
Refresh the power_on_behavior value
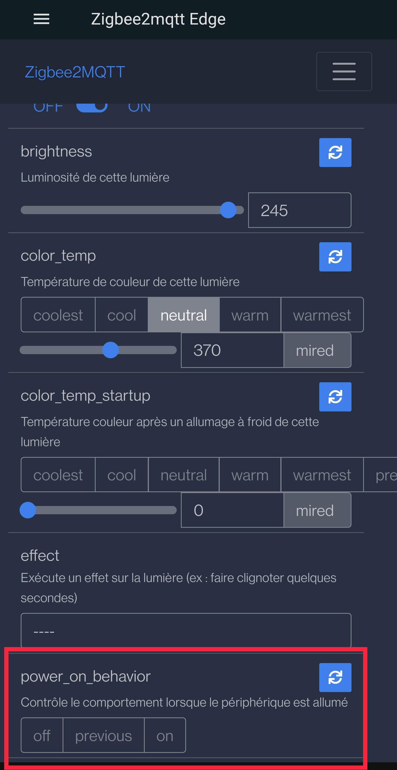pos(335,677)
